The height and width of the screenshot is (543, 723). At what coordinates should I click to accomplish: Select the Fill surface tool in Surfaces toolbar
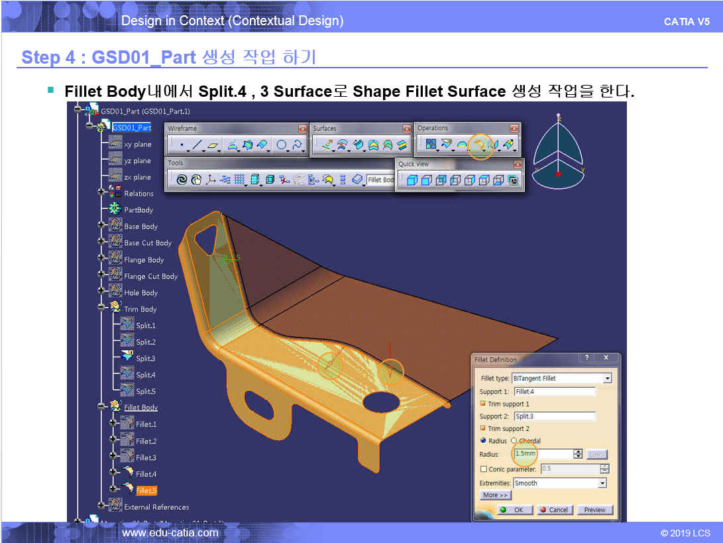click(373, 145)
